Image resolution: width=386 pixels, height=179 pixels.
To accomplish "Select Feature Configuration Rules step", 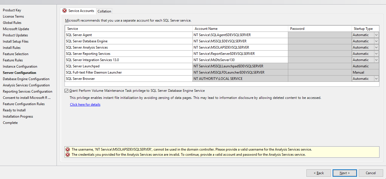I will pyautogui.click(x=24, y=104).
